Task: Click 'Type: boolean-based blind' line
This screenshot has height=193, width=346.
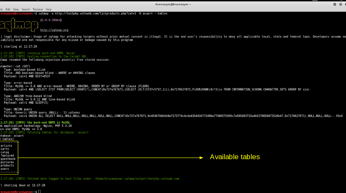Action: click(25, 69)
